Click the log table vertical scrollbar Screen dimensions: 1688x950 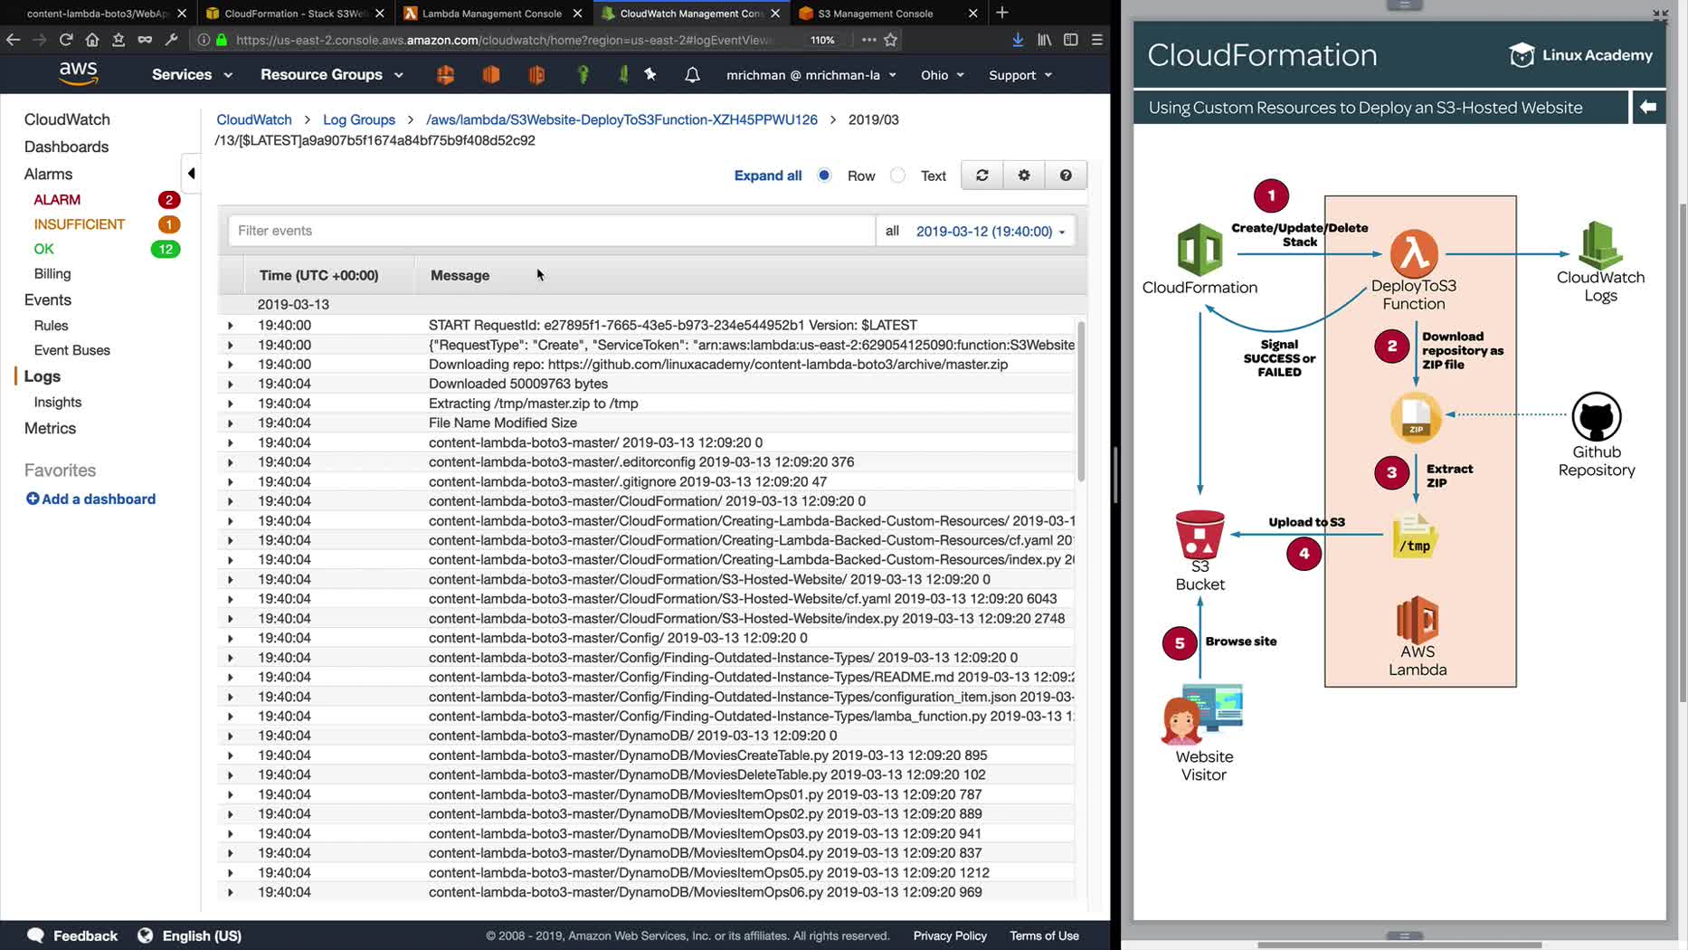(x=1081, y=401)
